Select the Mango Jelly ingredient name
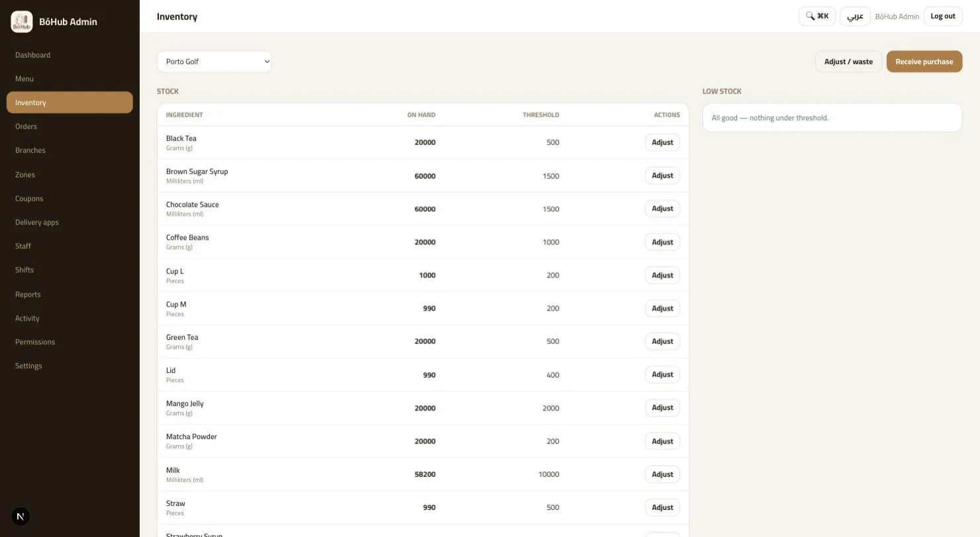This screenshot has width=980, height=537. 185,404
